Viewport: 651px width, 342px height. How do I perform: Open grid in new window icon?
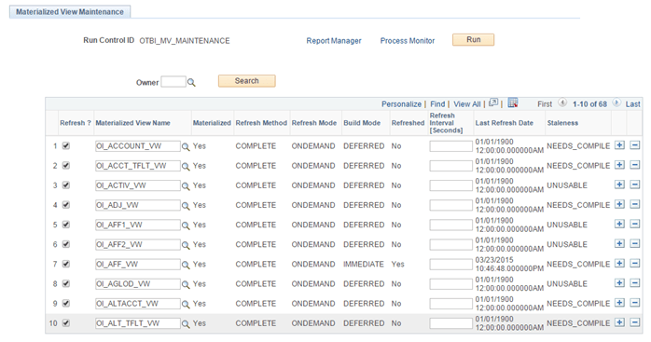(x=492, y=103)
